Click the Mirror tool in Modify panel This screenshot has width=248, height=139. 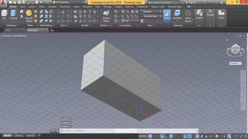76,12
